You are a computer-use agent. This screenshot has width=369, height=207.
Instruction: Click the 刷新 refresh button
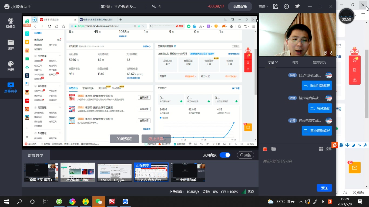[246, 155]
